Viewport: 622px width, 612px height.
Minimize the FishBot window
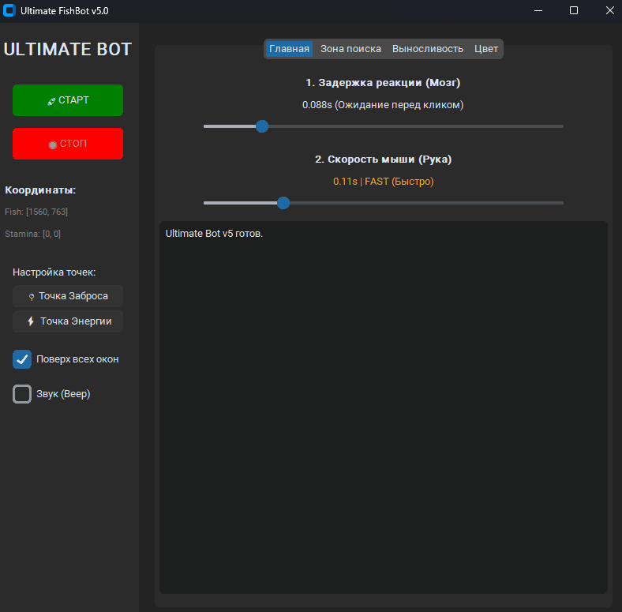point(538,10)
